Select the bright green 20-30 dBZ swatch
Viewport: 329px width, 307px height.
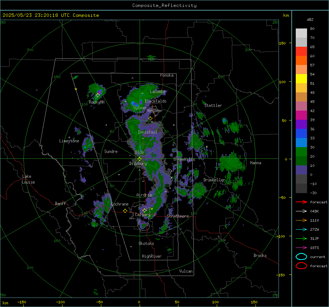[301, 152]
